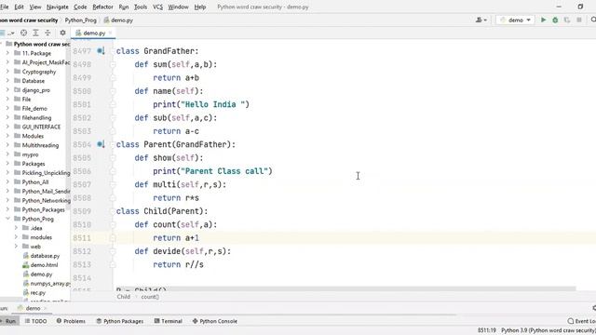Expand the GUI_INTERFACE folder
The image size is (596, 335).
click(x=7, y=127)
